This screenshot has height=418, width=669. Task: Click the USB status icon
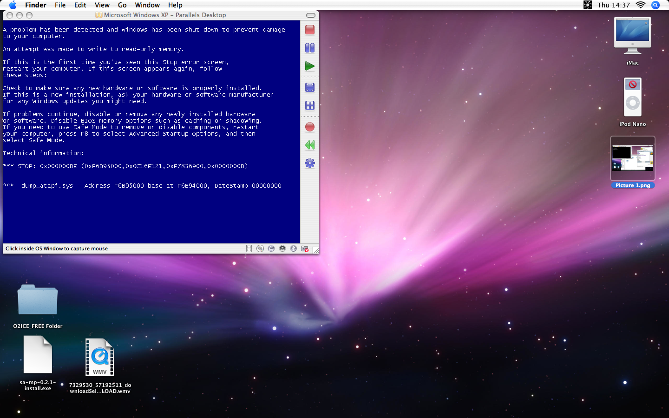point(294,248)
